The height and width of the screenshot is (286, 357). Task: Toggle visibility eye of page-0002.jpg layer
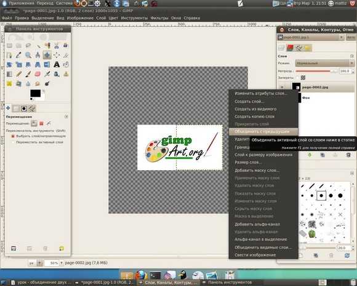[282, 87]
